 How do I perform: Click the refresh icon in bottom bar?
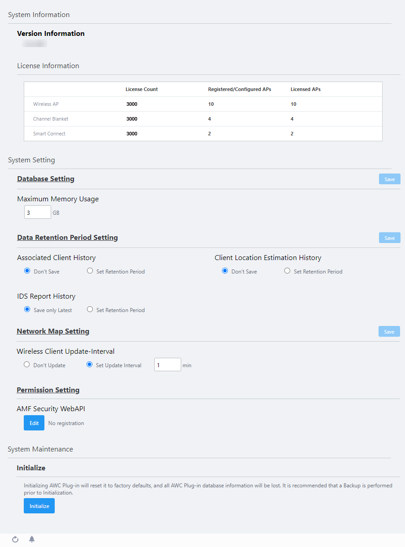15,539
